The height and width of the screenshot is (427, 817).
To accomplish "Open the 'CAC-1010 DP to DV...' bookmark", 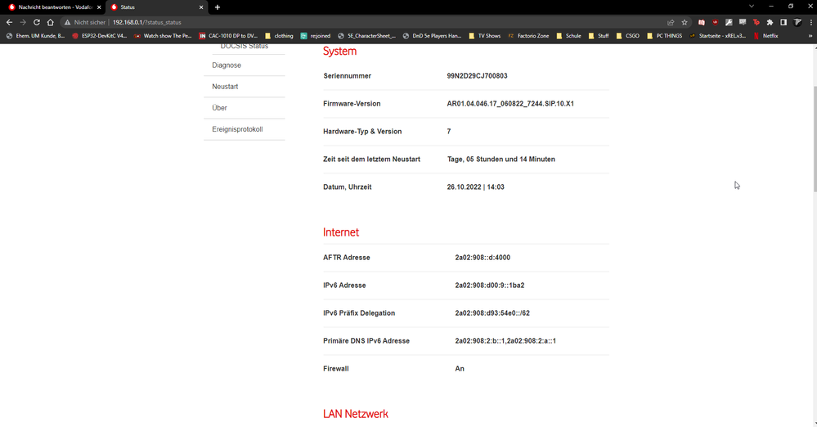I will pos(228,36).
